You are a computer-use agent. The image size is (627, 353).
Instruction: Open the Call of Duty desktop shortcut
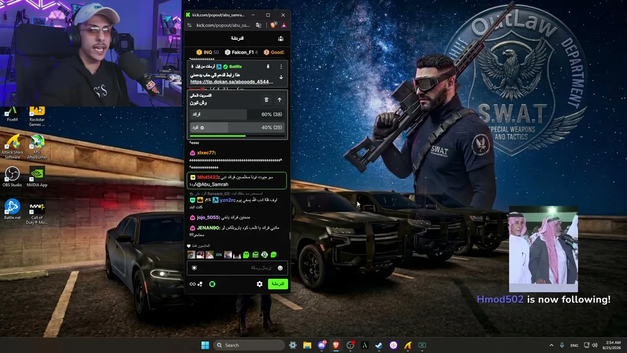(37, 212)
